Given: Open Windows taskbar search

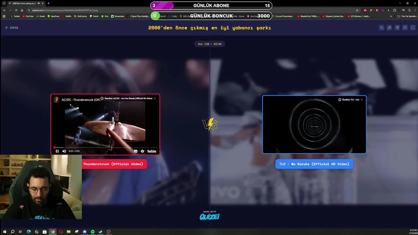Looking at the screenshot, I should 12,232.
